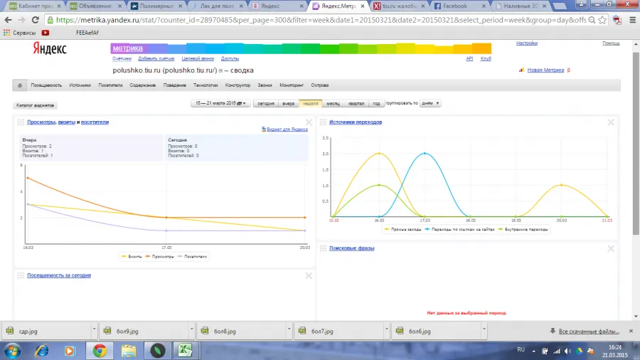Screen dimensions: 640x360
Task: Close the Поисковые фразы widget
Action: pos(611,248)
